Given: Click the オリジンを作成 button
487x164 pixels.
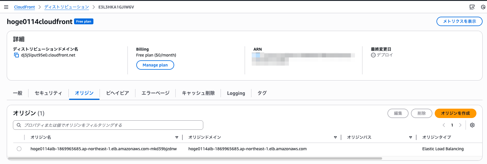Looking at the screenshot, I should click(455, 113).
